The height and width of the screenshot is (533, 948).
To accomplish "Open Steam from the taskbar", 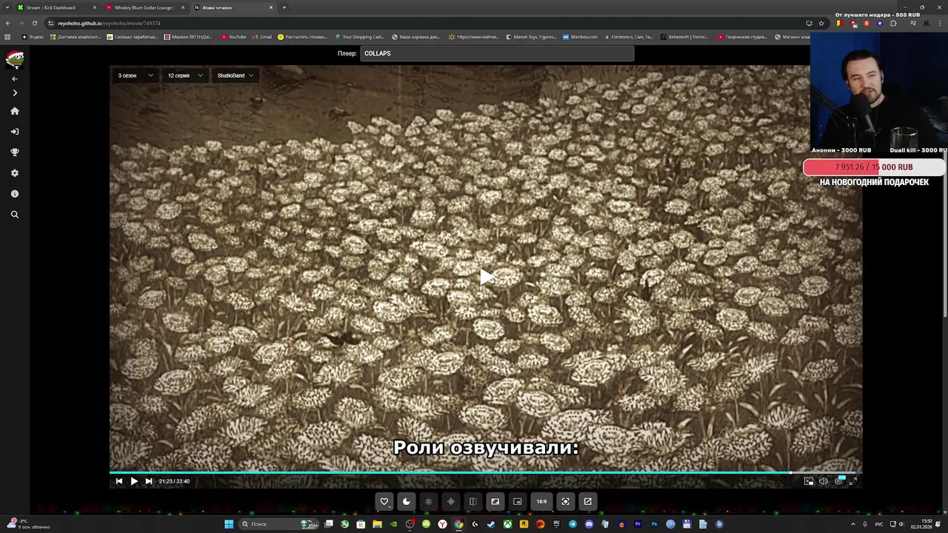I will pyautogui.click(x=491, y=524).
